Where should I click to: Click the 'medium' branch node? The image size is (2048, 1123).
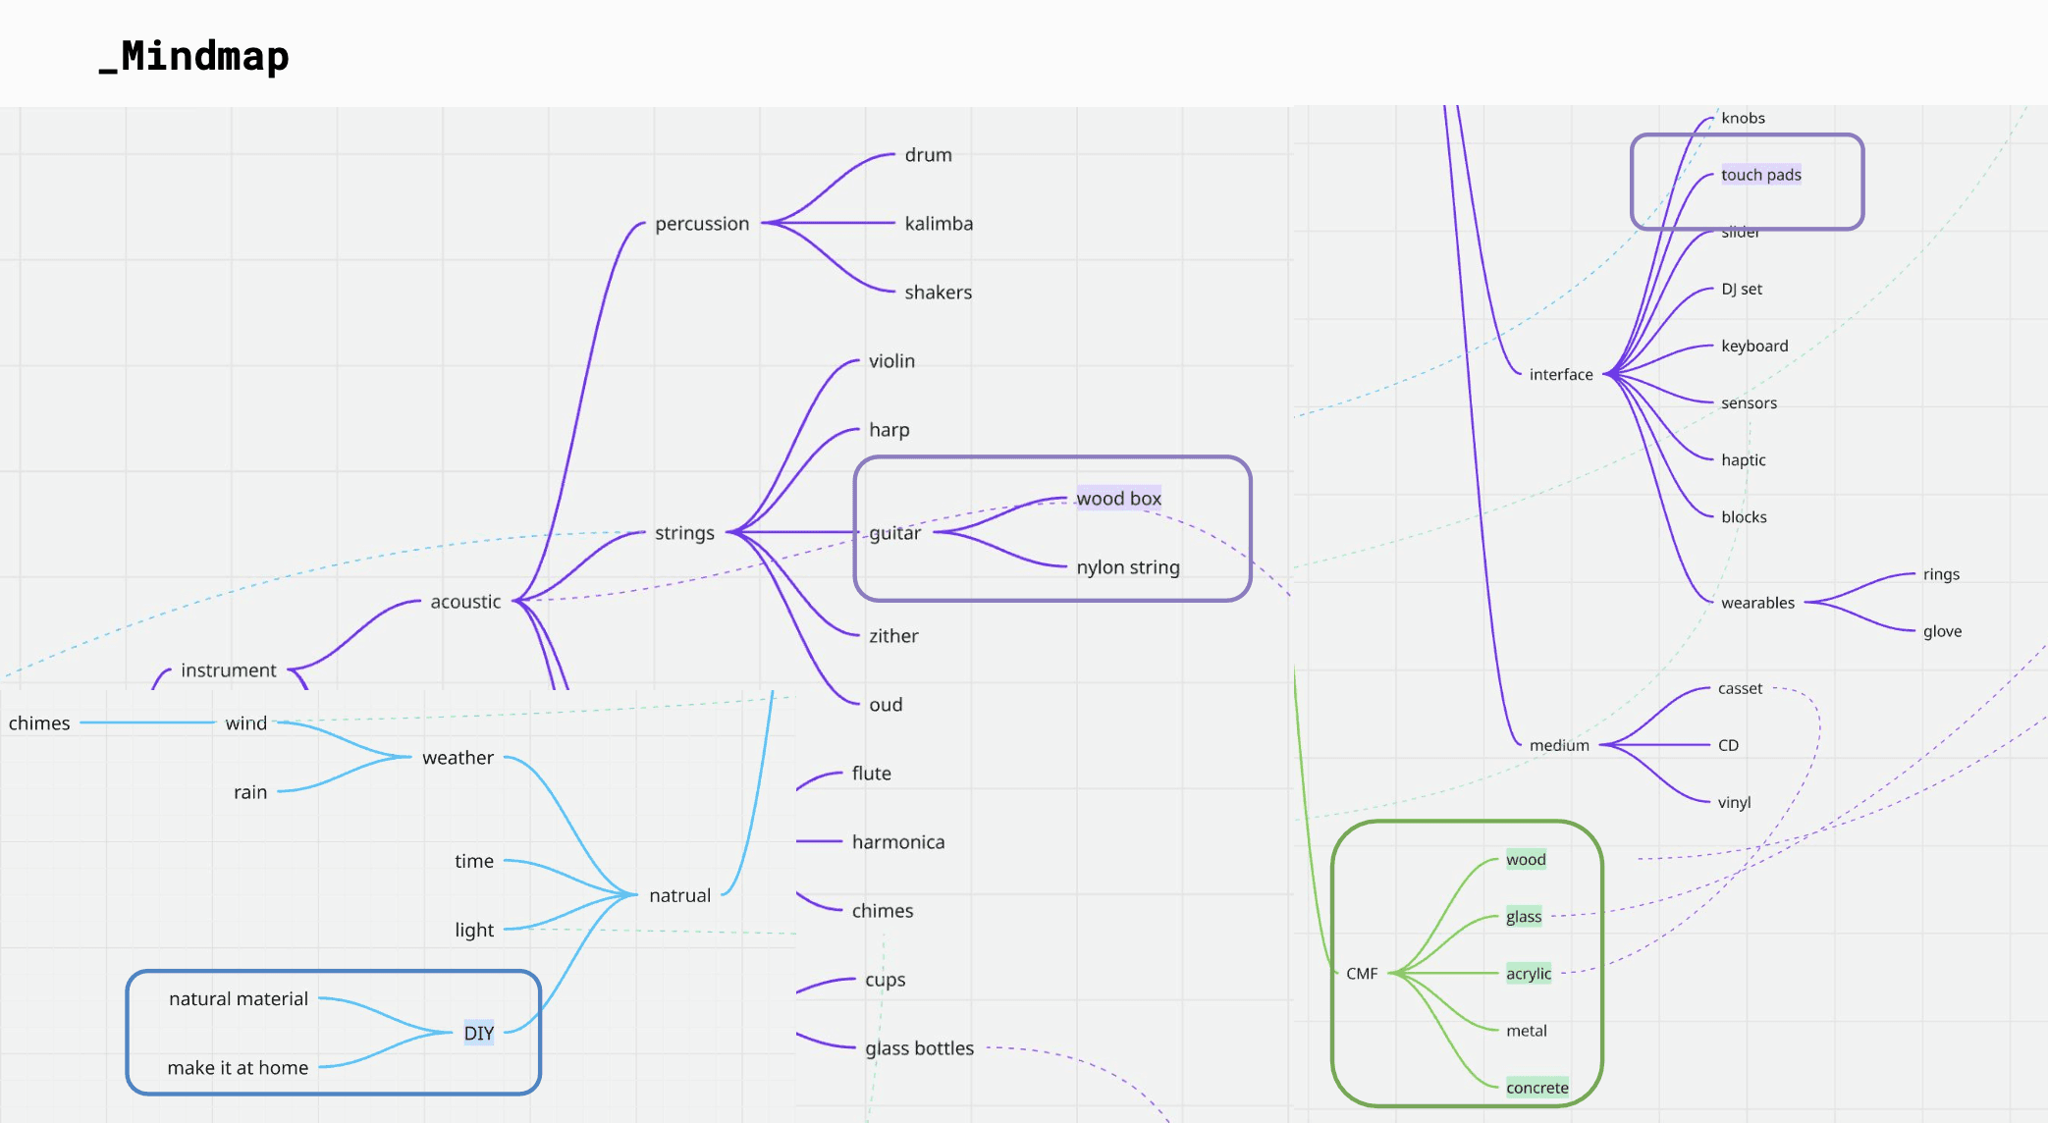pyautogui.click(x=1558, y=746)
